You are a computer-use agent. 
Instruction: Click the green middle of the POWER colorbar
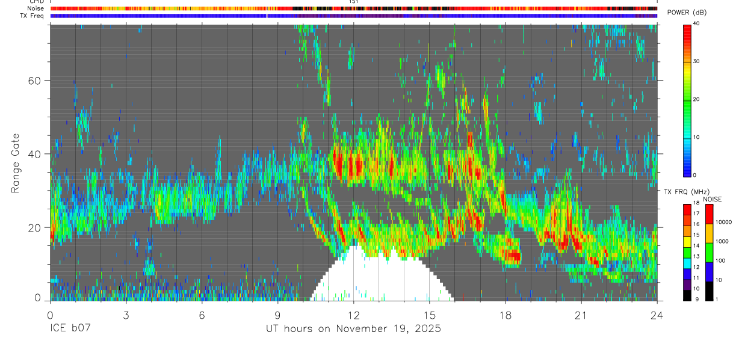687,100
